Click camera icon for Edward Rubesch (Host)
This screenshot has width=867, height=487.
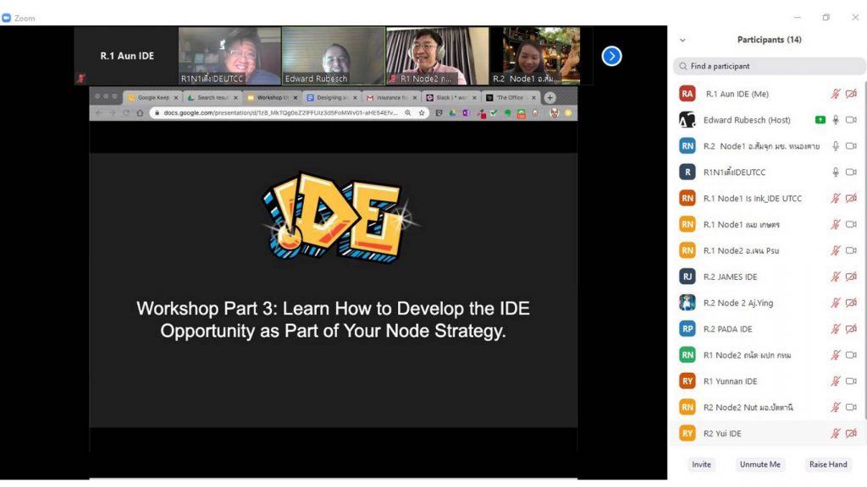coord(851,120)
